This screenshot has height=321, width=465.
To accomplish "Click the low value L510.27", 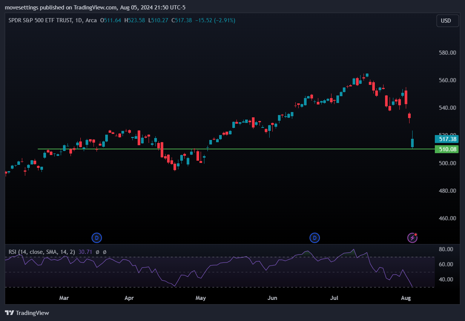I will click(158, 20).
